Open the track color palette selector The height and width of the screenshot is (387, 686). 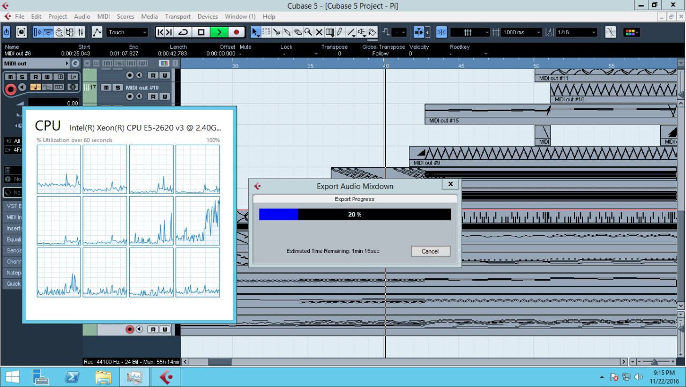[632, 32]
